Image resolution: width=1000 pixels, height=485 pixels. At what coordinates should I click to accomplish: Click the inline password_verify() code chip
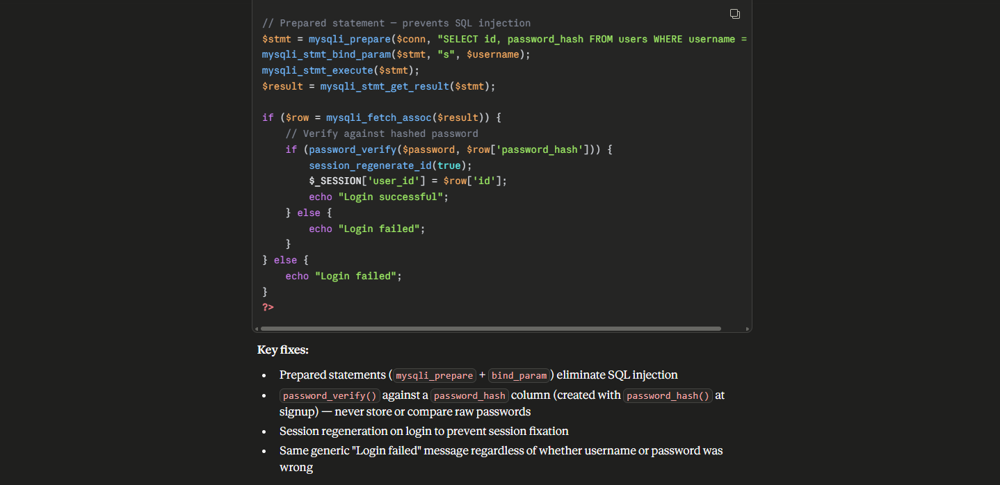click(x=330, y=395)
